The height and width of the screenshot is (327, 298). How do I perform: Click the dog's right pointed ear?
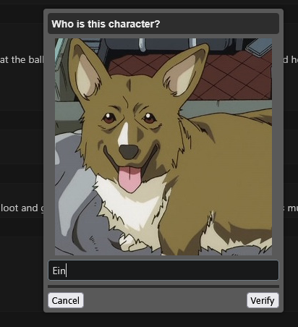pos(183,72)
